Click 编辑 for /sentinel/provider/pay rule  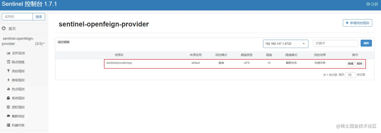tap(351, 64)
